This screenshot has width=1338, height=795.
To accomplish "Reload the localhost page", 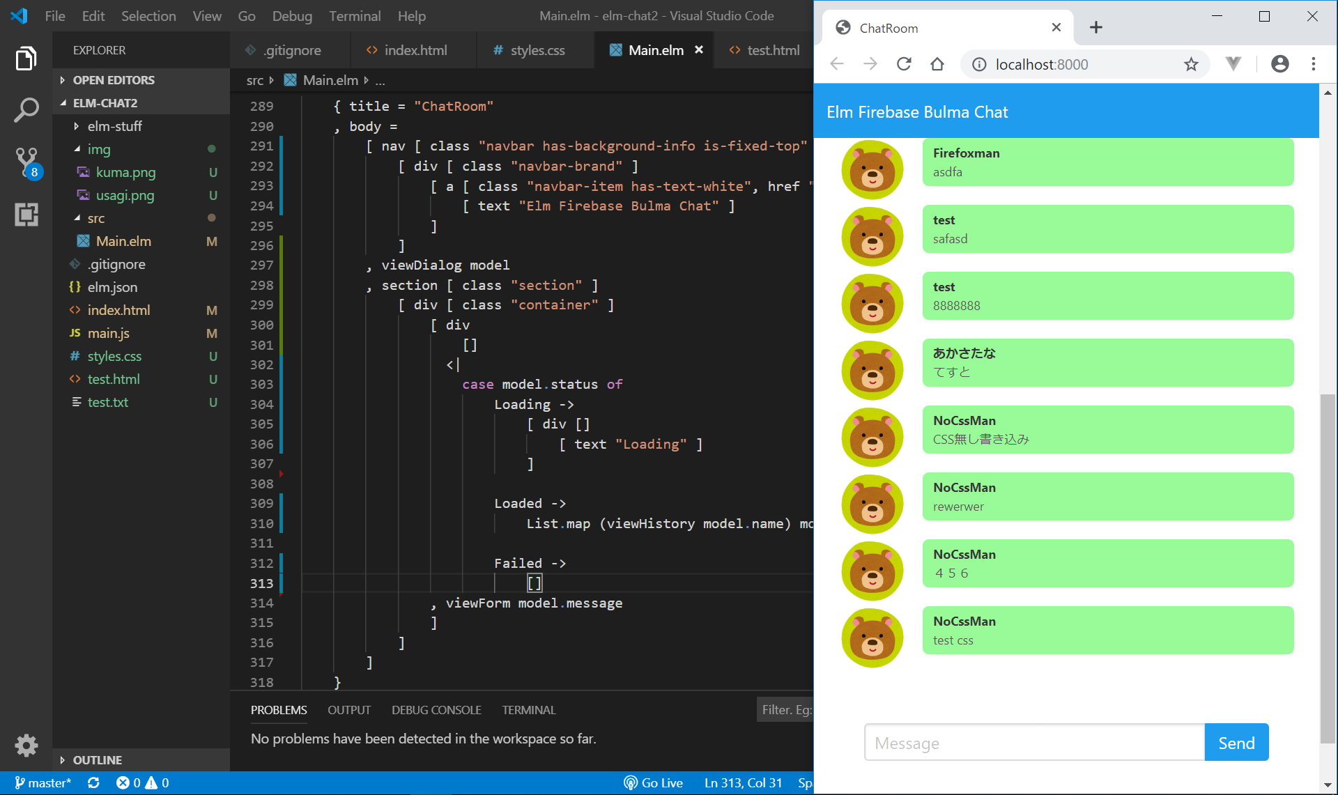I will (904, 64).
